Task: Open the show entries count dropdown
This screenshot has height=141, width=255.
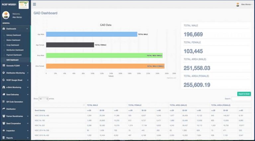Action: [43, 99]
